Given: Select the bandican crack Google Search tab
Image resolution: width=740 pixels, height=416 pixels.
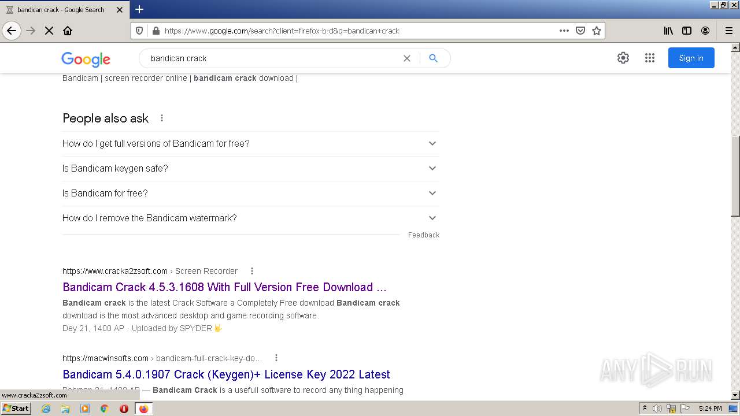Looking at the screenshot, I should (x=64, y=10).
